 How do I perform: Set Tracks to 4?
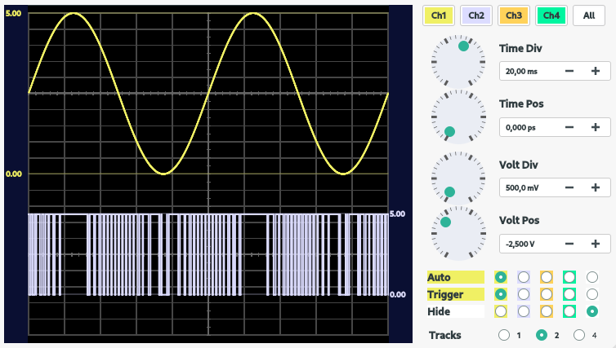(x=579, y=335)
